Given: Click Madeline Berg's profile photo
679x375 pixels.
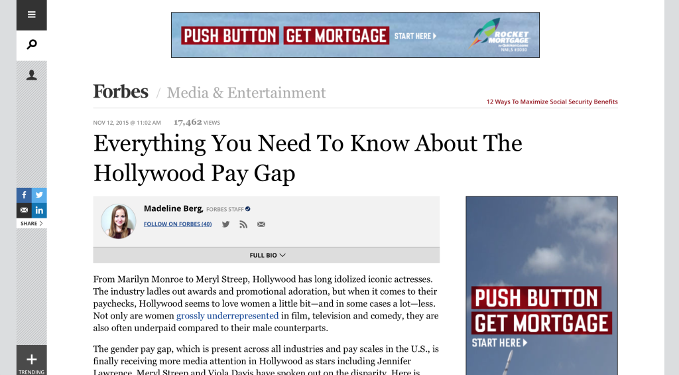Looking at the screenshot, I should [118, 221].
